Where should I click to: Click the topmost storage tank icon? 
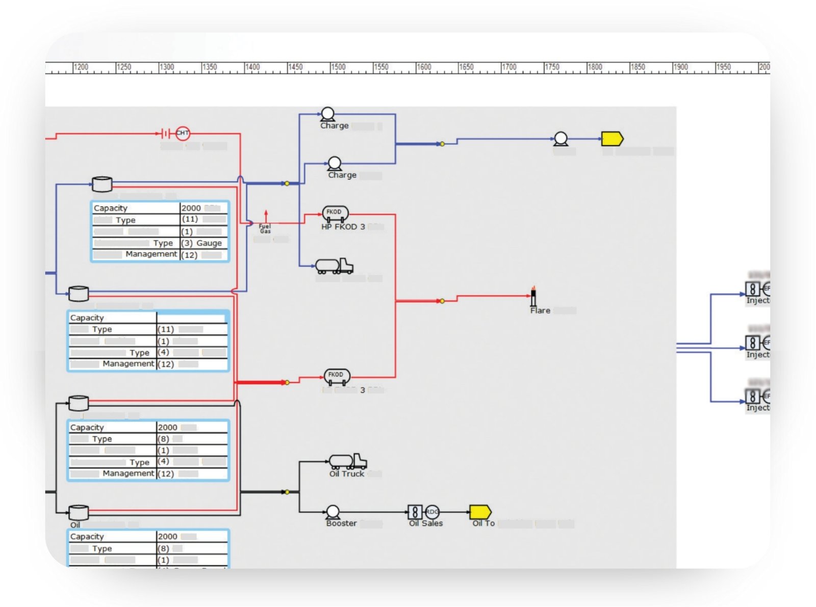102,184
